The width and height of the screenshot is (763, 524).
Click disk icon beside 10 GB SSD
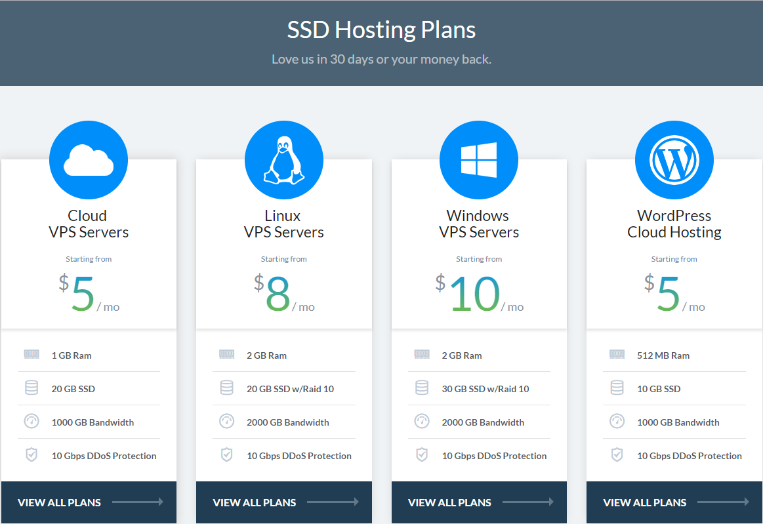(x=617, y=388)
